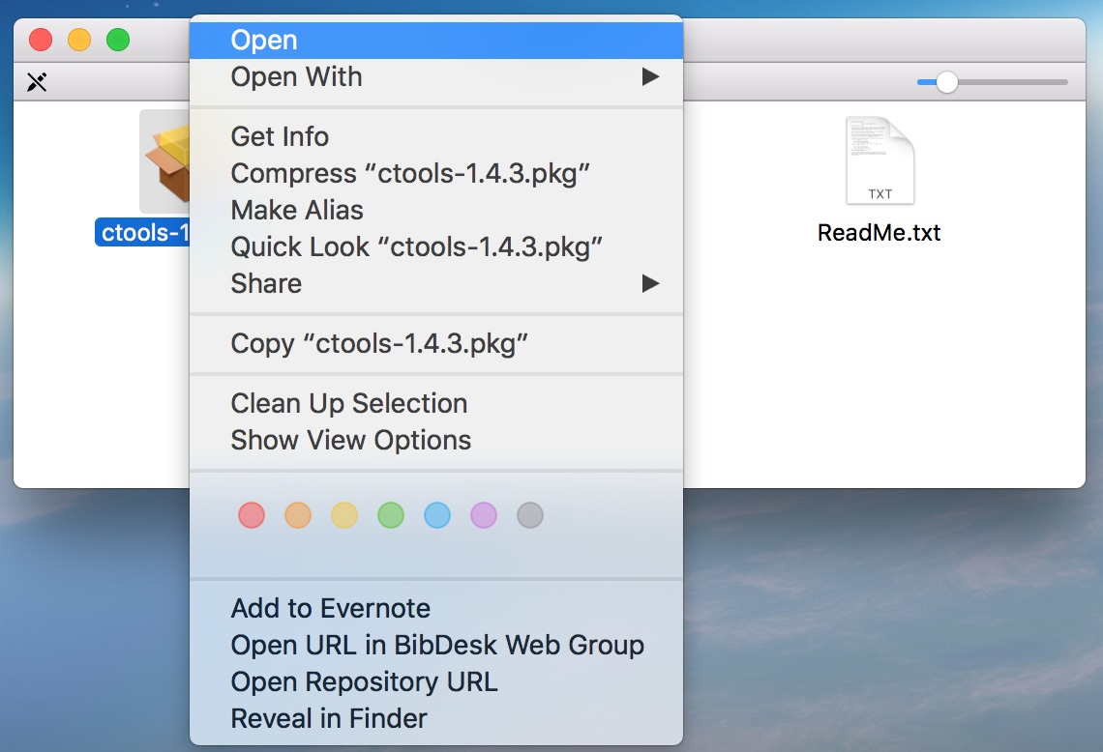
Task: Apply the orange color tag
Action: (x=298, y=515)
